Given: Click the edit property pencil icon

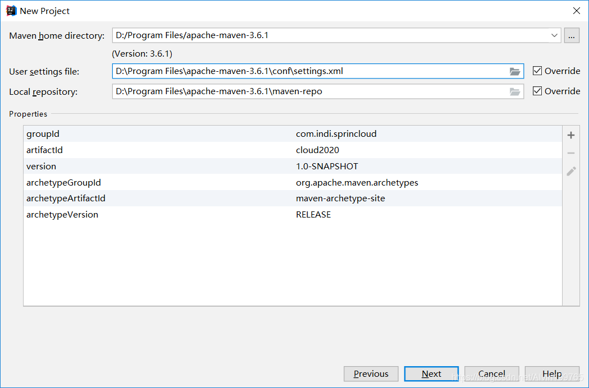Looking at the screenshot, I should [571, 172].
